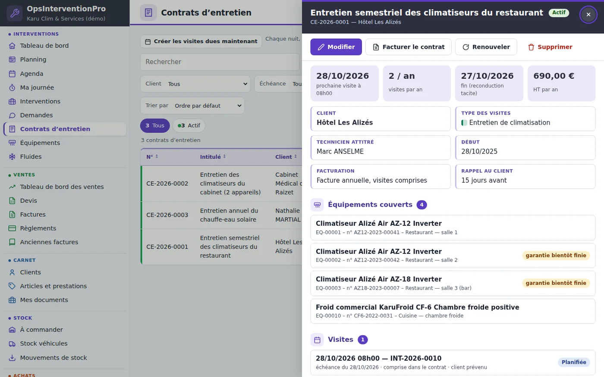This screenshot has width=604, height=377.
Task: Open Froid commercial KaruFroid CF-6 card
Action: point(453,311)
